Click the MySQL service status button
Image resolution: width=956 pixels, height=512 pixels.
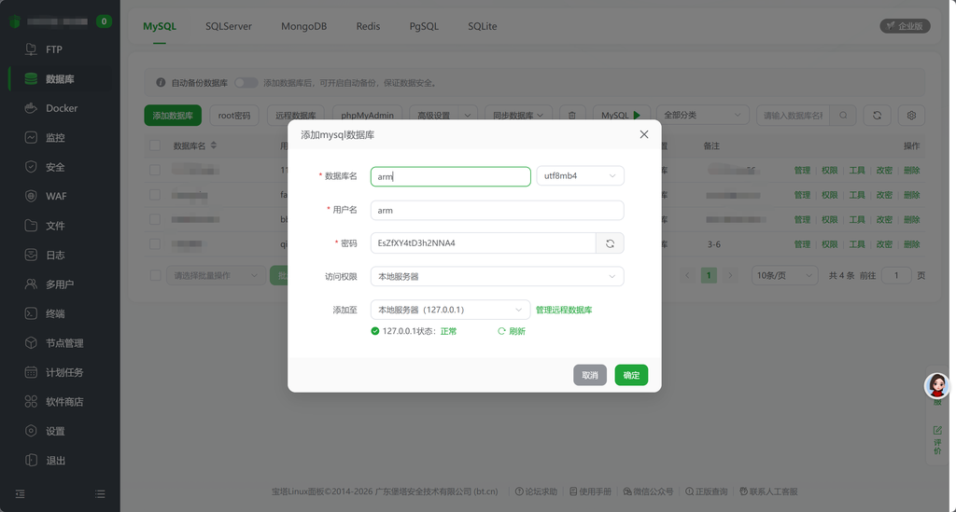click(621, 115)
